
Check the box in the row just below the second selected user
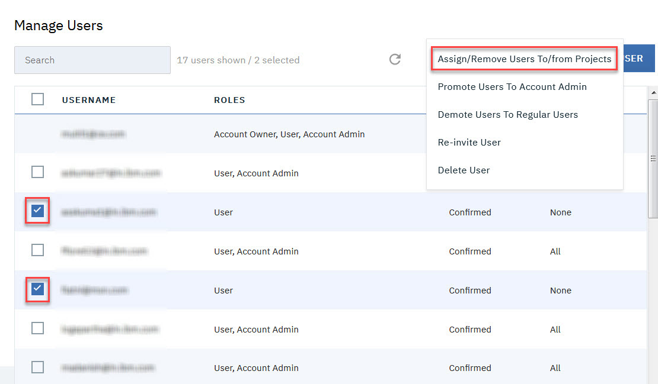tap(37, 328)
